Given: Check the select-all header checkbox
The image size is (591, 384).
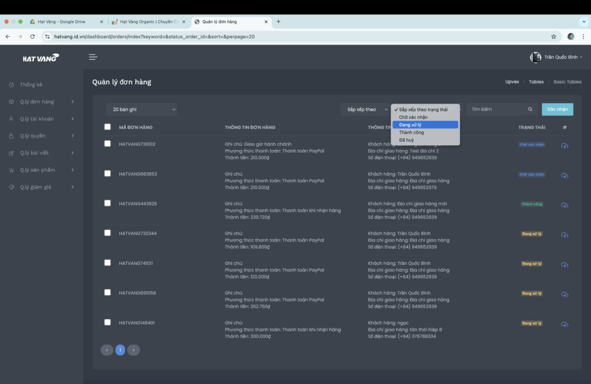Looking at the screenshot, I should [x=107, y=127].
